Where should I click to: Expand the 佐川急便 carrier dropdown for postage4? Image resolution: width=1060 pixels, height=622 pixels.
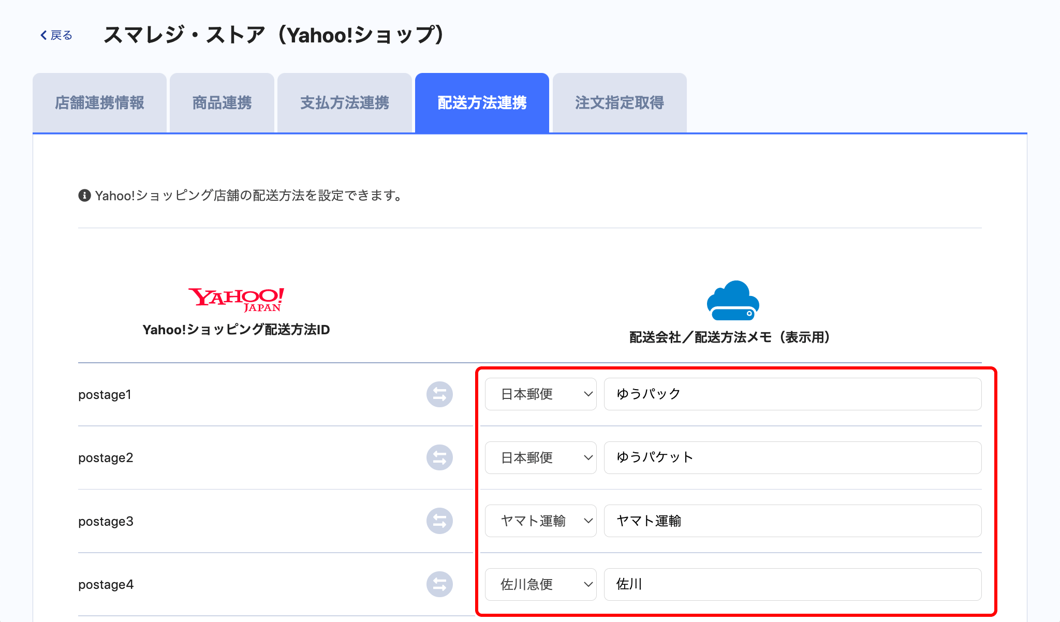tap(540, 584)
